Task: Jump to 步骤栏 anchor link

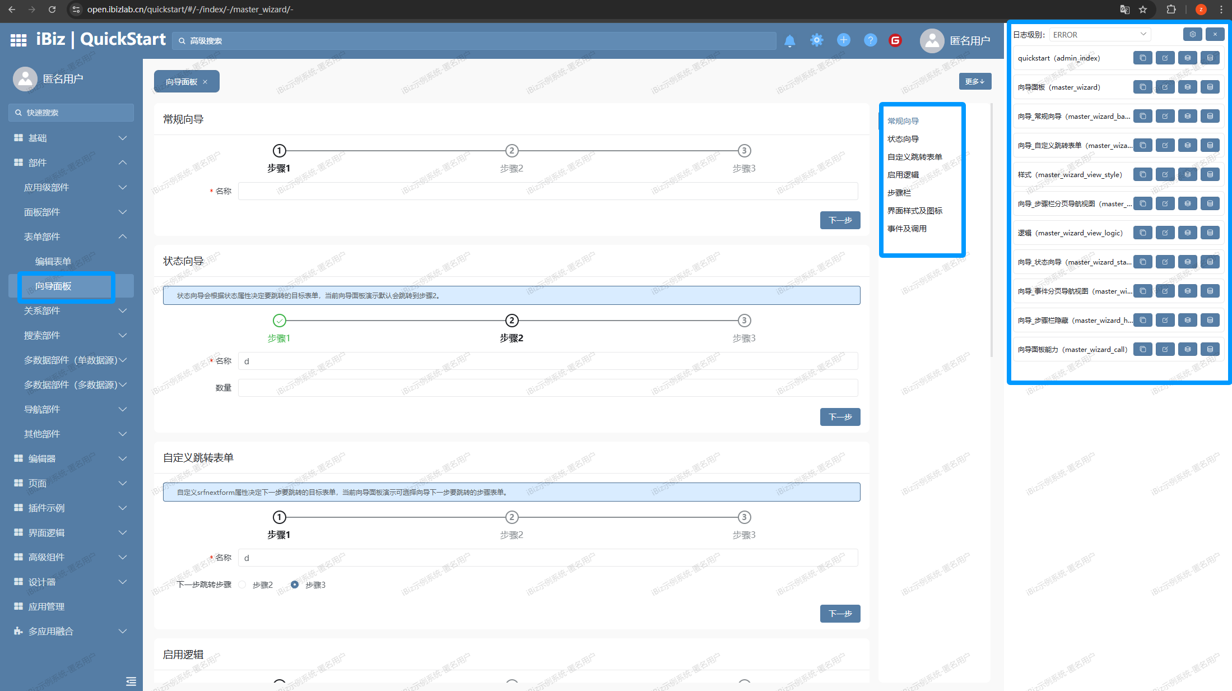Action: (899, 193)
